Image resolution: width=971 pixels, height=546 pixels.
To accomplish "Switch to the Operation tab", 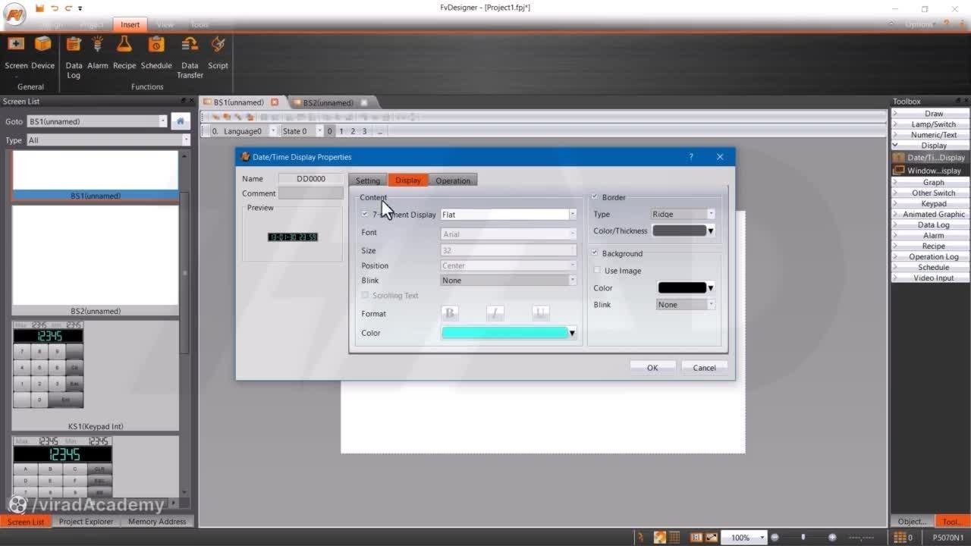I will [453, 180].
